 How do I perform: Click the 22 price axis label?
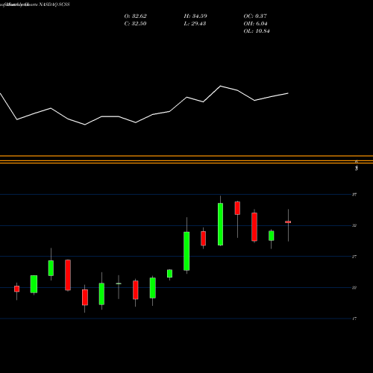[x=354, y=288]
